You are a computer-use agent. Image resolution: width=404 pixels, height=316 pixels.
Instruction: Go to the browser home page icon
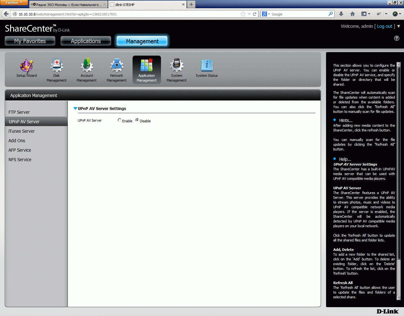click(353, 14)
